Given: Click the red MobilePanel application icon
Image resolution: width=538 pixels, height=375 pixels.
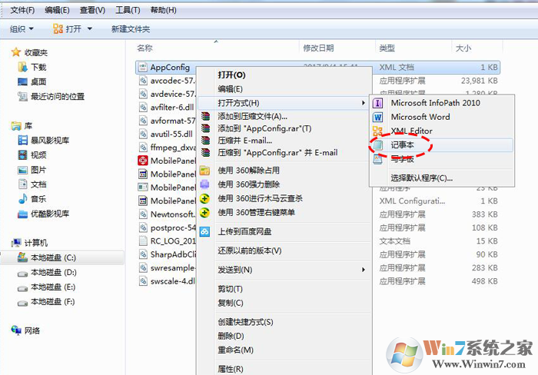Looking at the screenshot, I should [143, 161].
